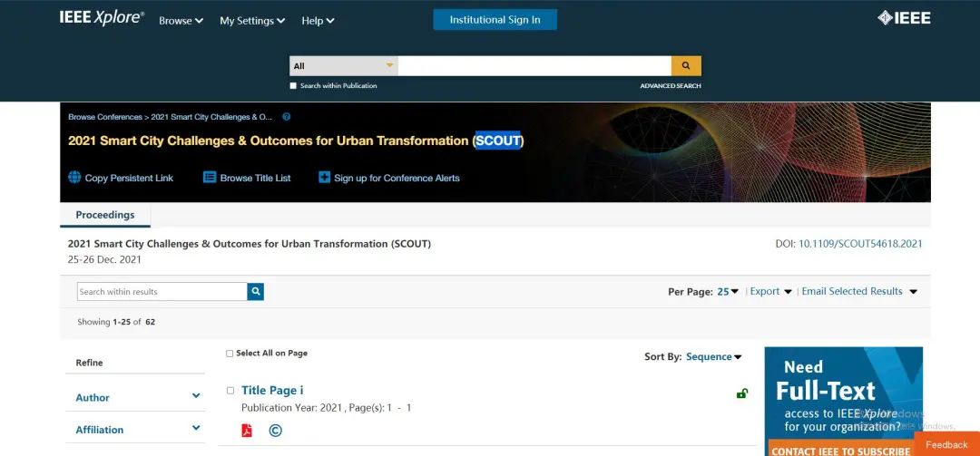The height and width of the screenshot is (456, 980).
Task: Click the copyright icon under Title Page i
Action: pyautogui.click(x=275, y=431)
